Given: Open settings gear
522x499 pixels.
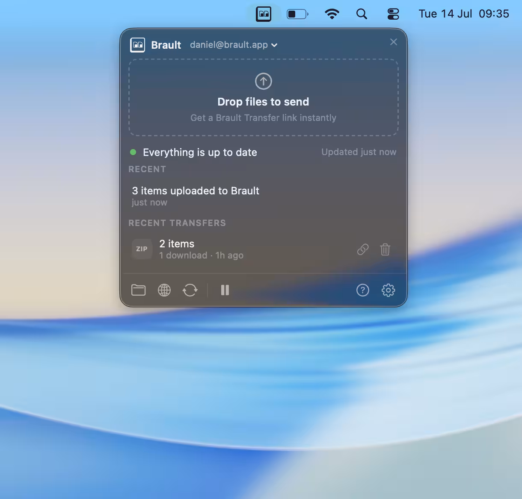Looking at the screenshot, I should click(x=389, y=291).
